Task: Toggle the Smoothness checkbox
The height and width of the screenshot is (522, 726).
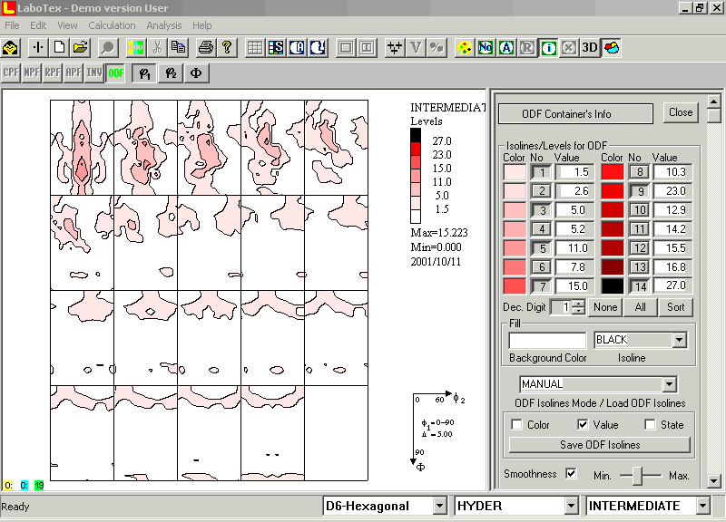Action: (571, 473)
